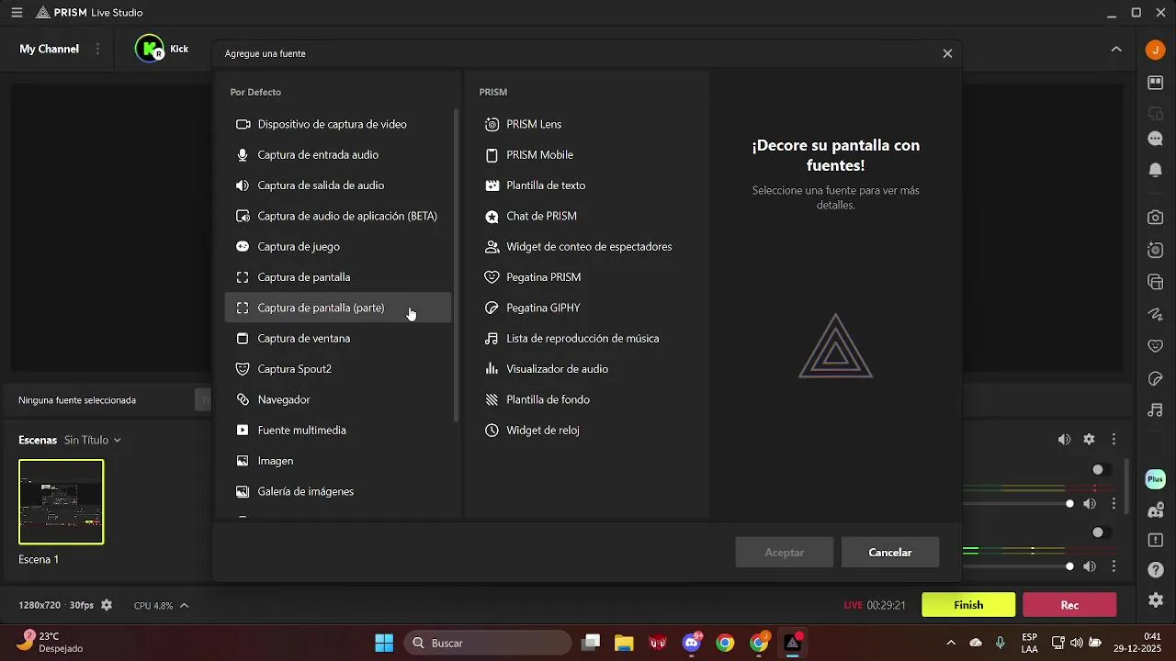The height and width of the screenshot is (661, 1176).
Task: Open Windows Start button
Action: click(x=384, y=643)
